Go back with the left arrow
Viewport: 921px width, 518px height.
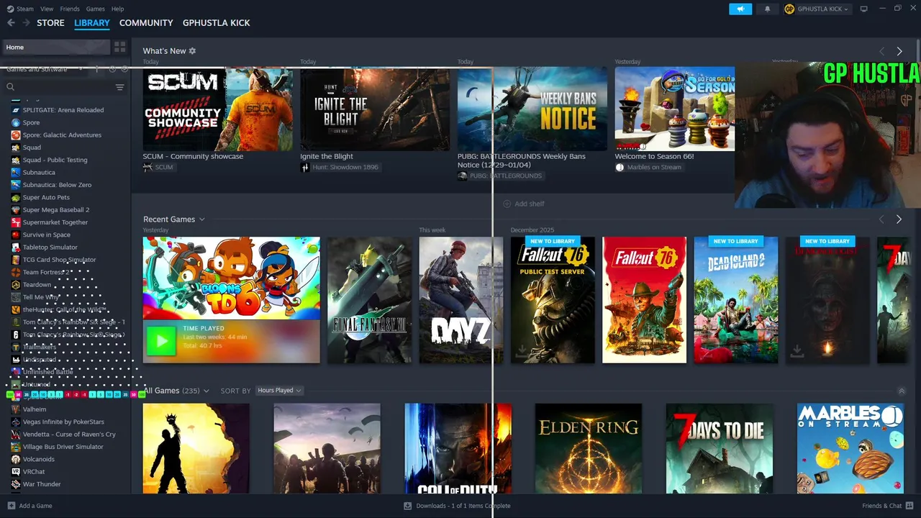[11, 23]
